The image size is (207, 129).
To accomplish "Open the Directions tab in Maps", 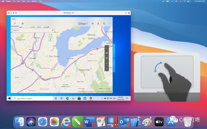I will tap(23, 24).
